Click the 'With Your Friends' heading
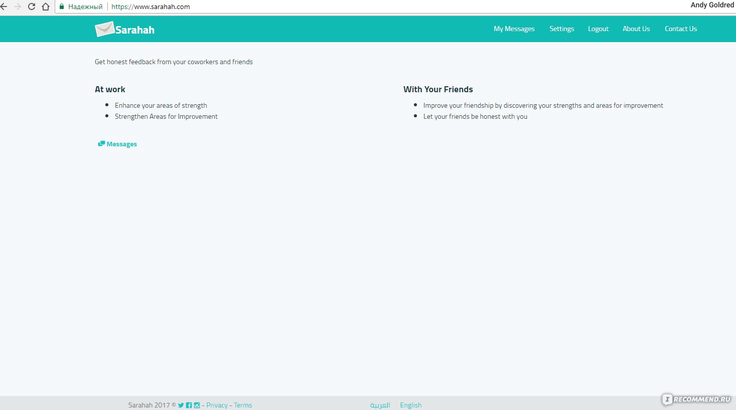The width and height of the screenshot is (736, 410). coord(438,89)
